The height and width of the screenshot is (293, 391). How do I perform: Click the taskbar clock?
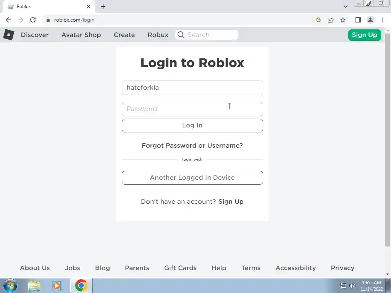click(x=371, y=286)
